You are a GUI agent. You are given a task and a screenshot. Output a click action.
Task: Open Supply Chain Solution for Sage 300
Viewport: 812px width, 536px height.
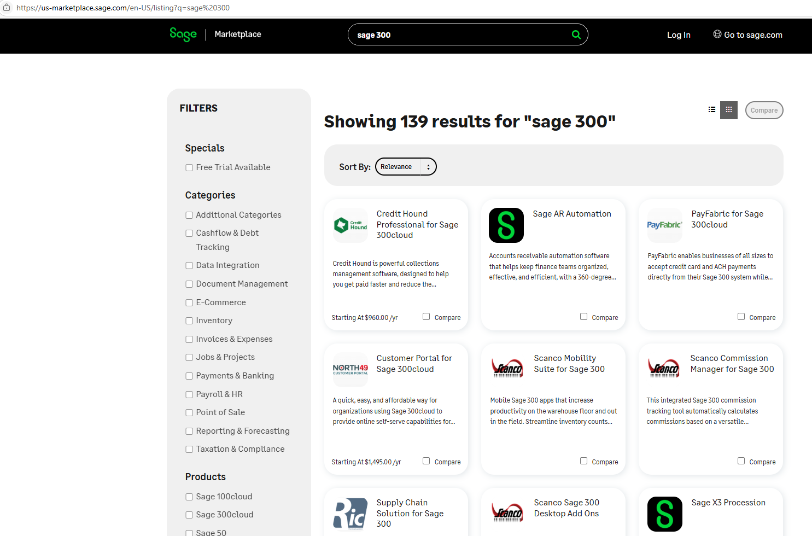click(x=410, y=514)
